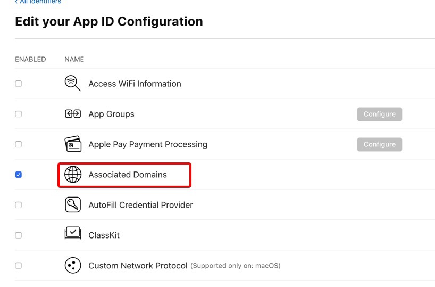Click the Custom Network Protocol icon
The height and width of the screenshot is (287, 435).
click(x=72, y=265)
